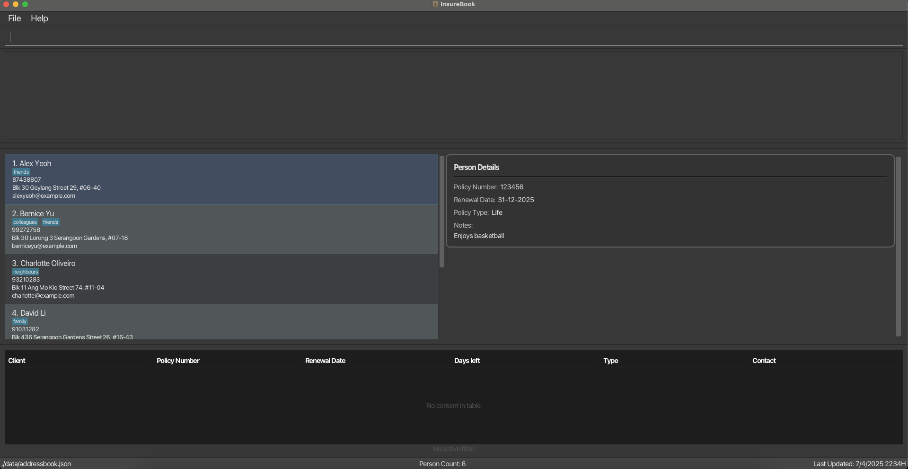This screenshot has height=469, width=908.
Task: Select the Bernice Yu contact card
Action: pyautogui.click(x=221, y=229)
